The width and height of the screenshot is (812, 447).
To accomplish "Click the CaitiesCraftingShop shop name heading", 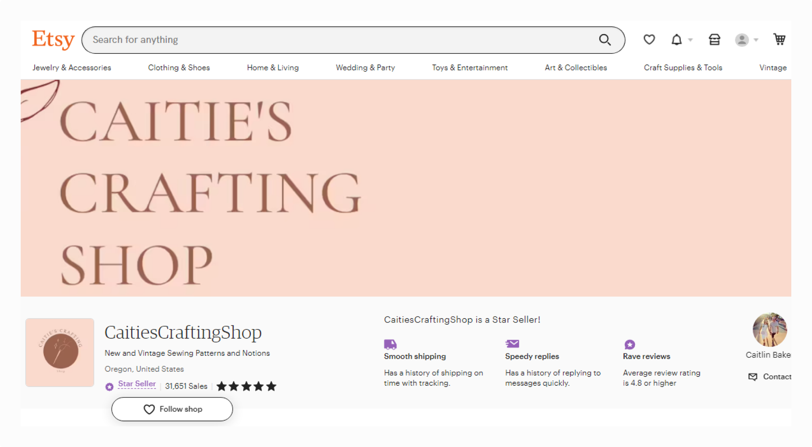I will pos(183,332).
